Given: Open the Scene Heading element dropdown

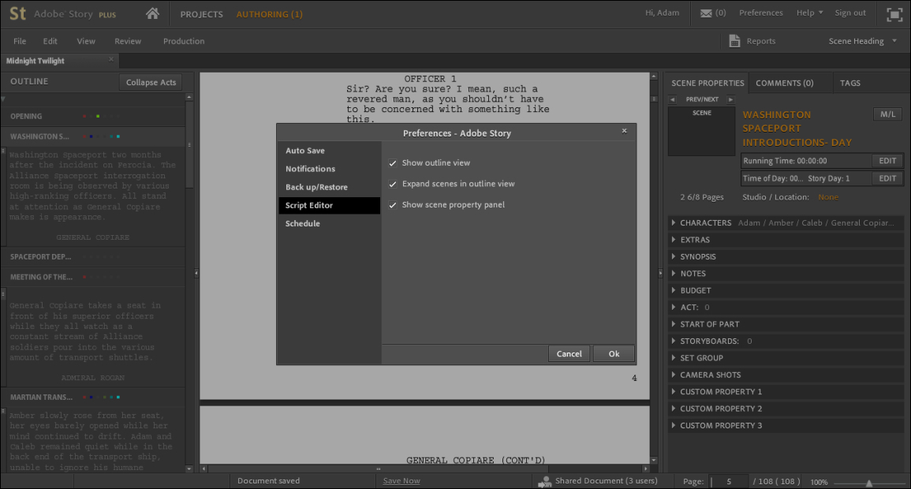Looking at the screenshot, I should point(862,41).
